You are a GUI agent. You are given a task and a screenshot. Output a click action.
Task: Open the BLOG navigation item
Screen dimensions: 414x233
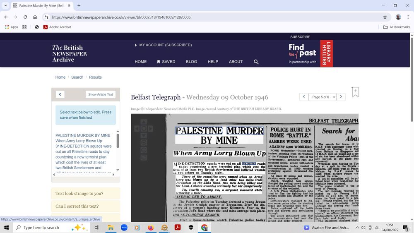pos(191,62)
